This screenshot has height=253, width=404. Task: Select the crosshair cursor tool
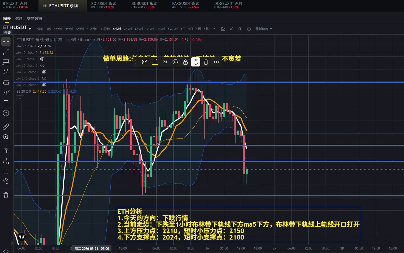point(6,41)
